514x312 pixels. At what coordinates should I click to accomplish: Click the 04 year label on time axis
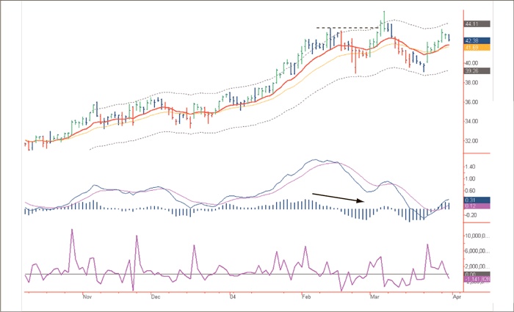[232, 297]
